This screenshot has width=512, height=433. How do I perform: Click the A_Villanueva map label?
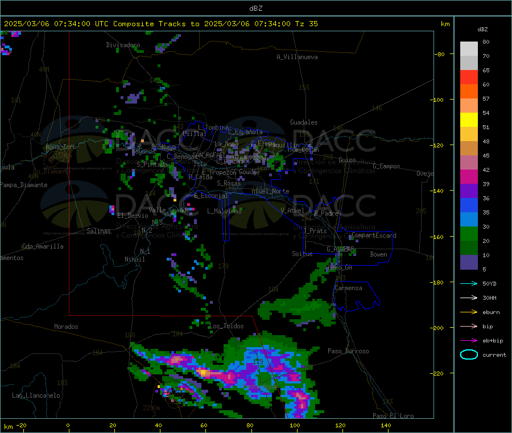click(x=297, y=57)
